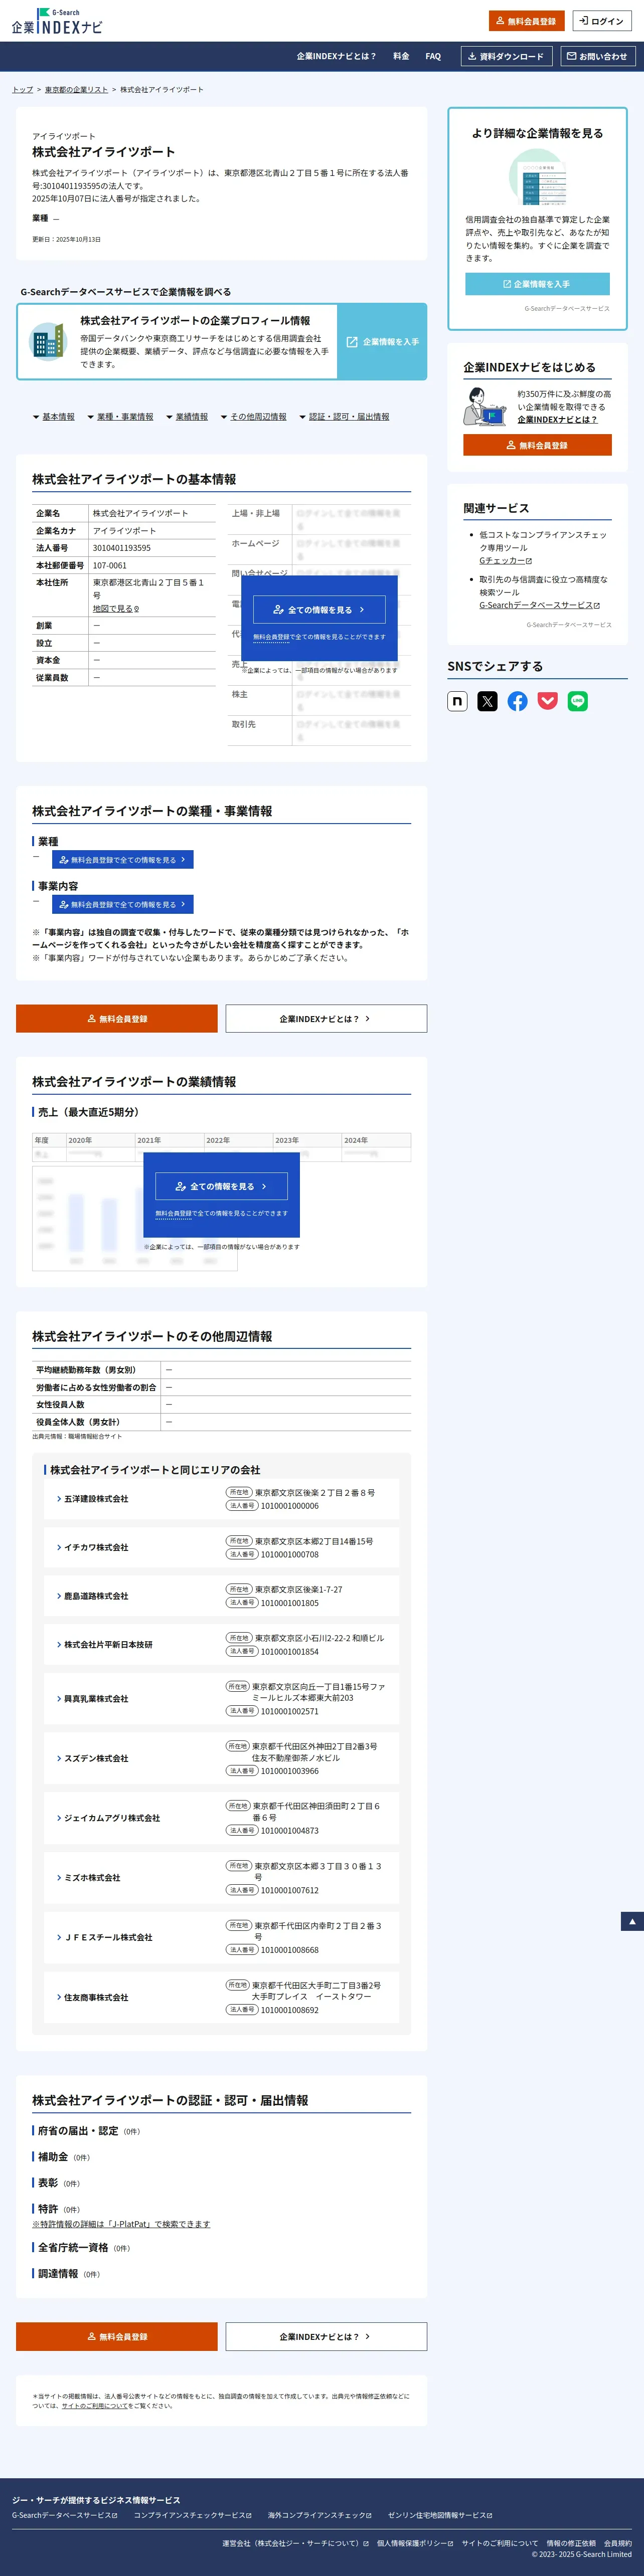The width and height of the screenshot is (644, 2576).
Task: Open footer 海外コンプライアンスチェック link
Action: (x=320, y=2515)
